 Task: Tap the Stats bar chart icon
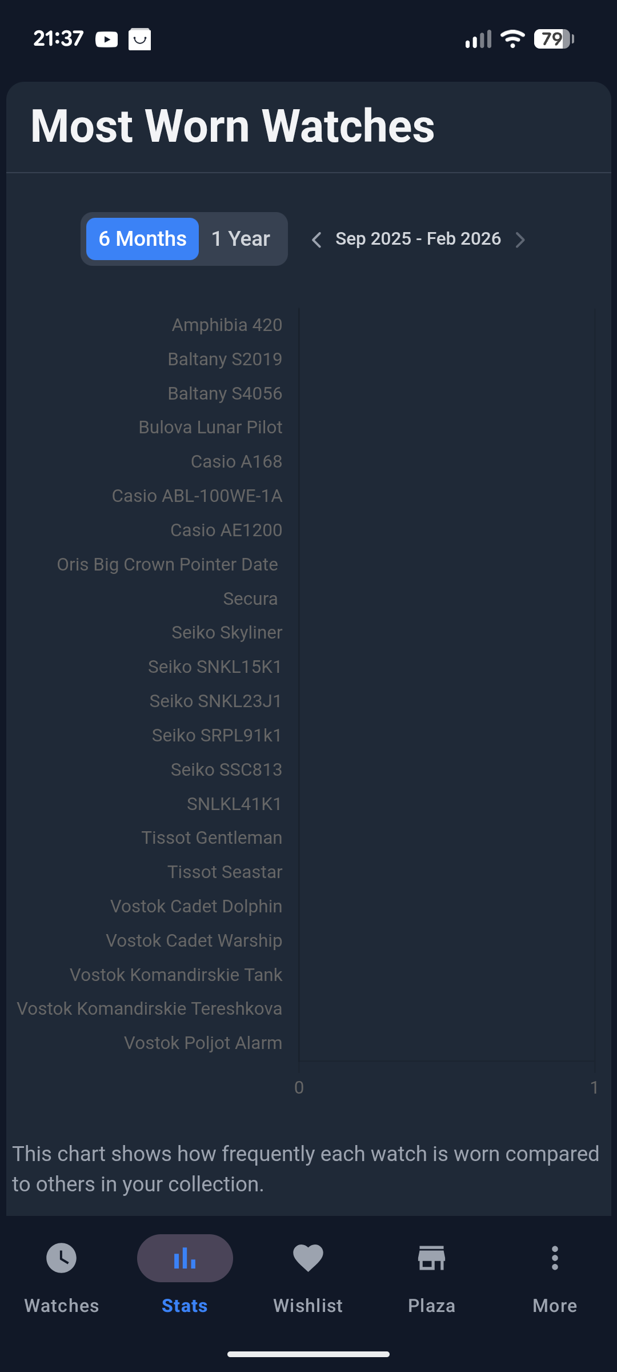(x=185, y=1258)
